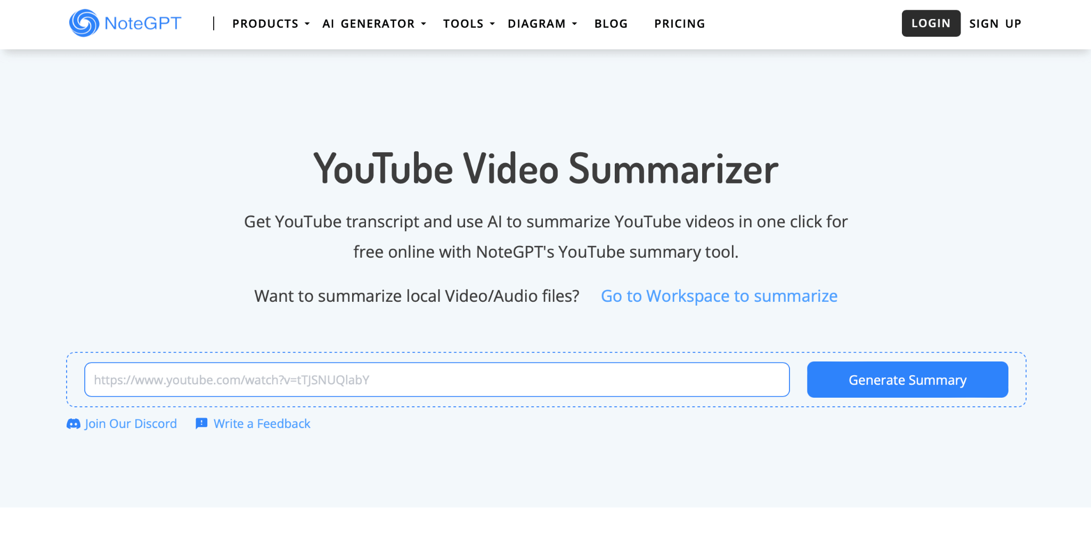Open the Products dropdown menu
Screen dimensions: 1091x551
[x=271, y=23]
